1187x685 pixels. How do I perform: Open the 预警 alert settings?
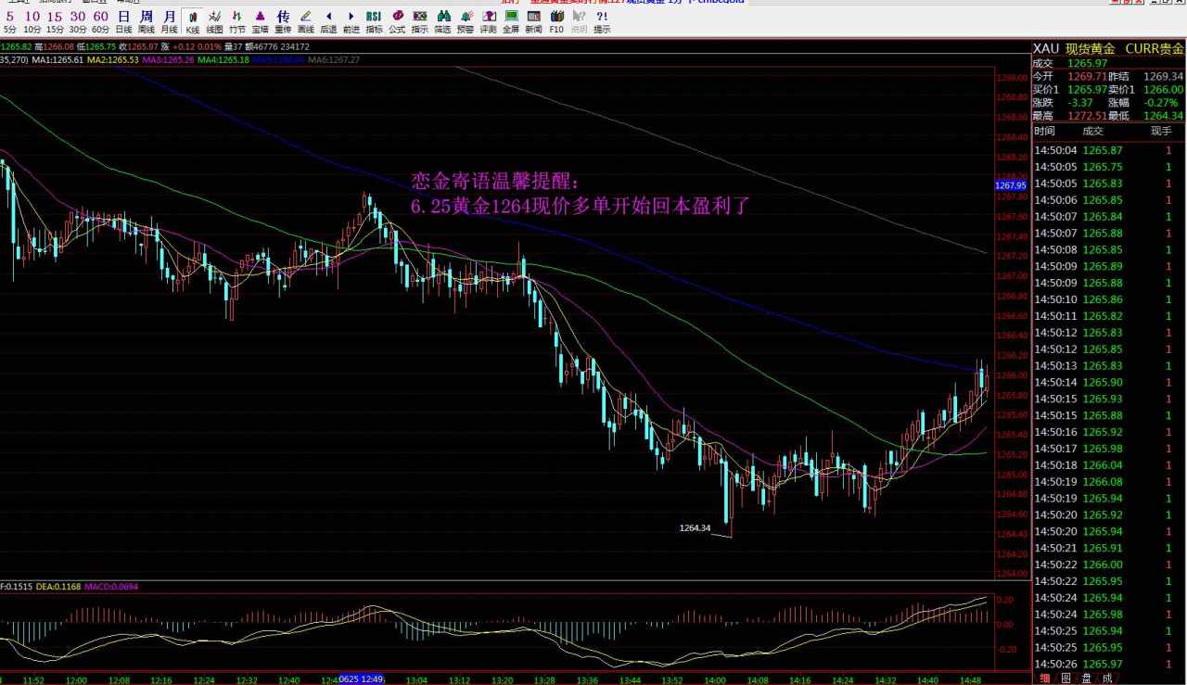click(x=466, y=21)
